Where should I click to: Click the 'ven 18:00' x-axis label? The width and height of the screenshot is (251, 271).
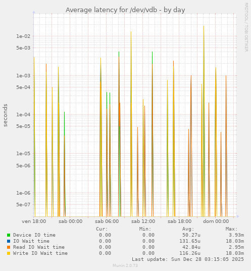click(34, 221)
